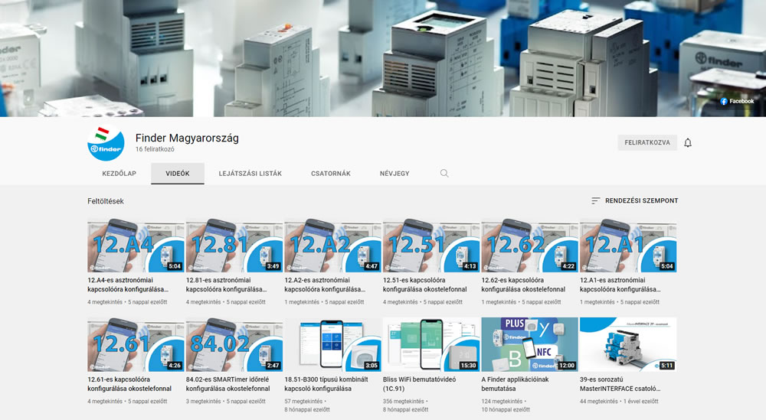Open title 12.61-es kapcsolóóra konfigurálása
The image size is (766, 420).
click(x=129, y=384)
